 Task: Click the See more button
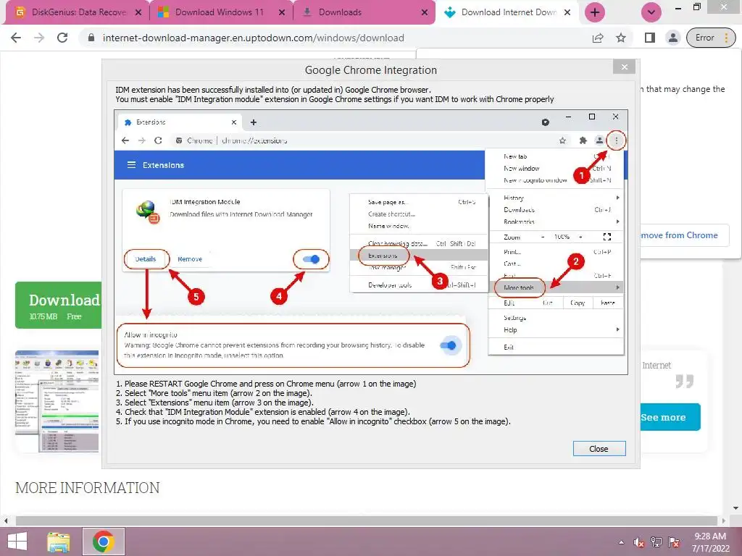tap(670, 417)
